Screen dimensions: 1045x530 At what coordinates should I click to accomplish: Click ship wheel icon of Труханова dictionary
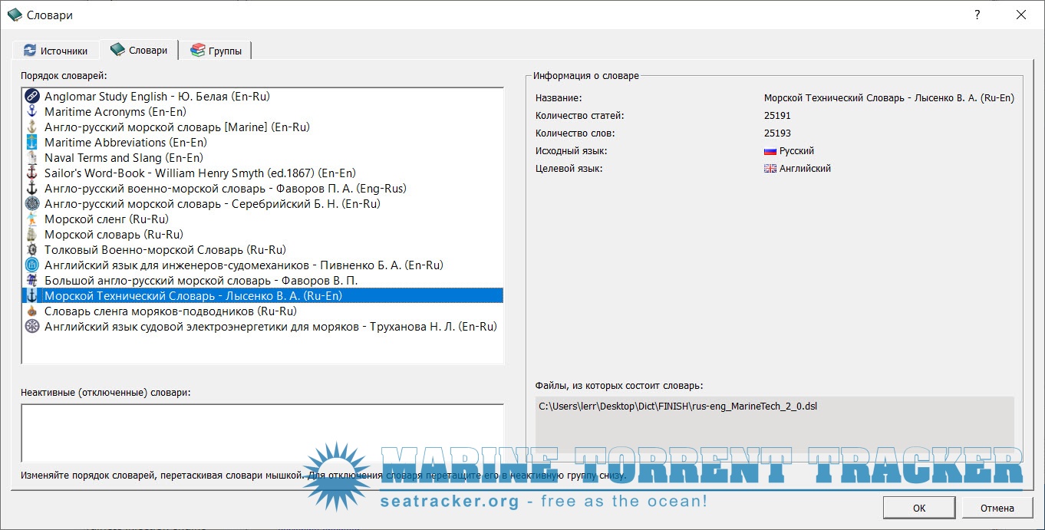31,327
